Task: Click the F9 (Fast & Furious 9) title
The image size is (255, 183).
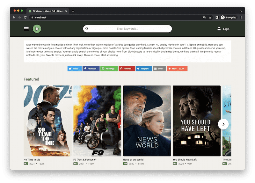Action: pyautogui.click(x=85, y=160)
